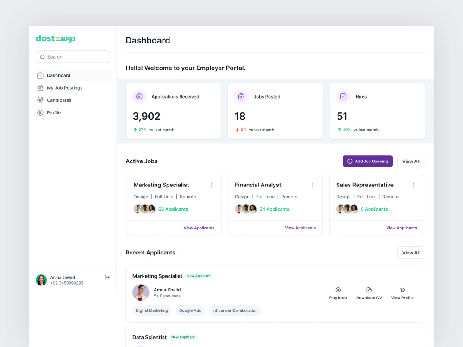Click the Digital Marketing skill tag
The height and width of the screenshot is (347, 463).
(x=152, y=310)
